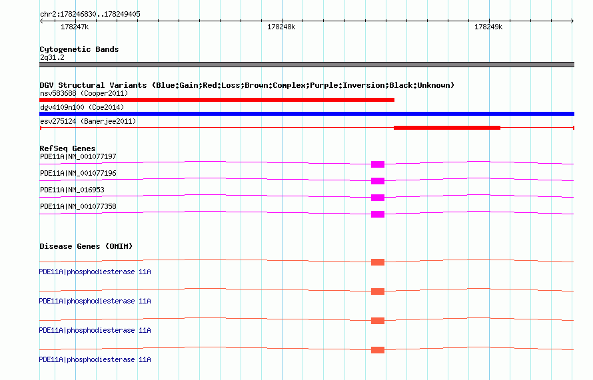Click the 178247k ruler position label
Image resolution: width=593 pixels, height=380 pixels.
(x=75, y=27)
